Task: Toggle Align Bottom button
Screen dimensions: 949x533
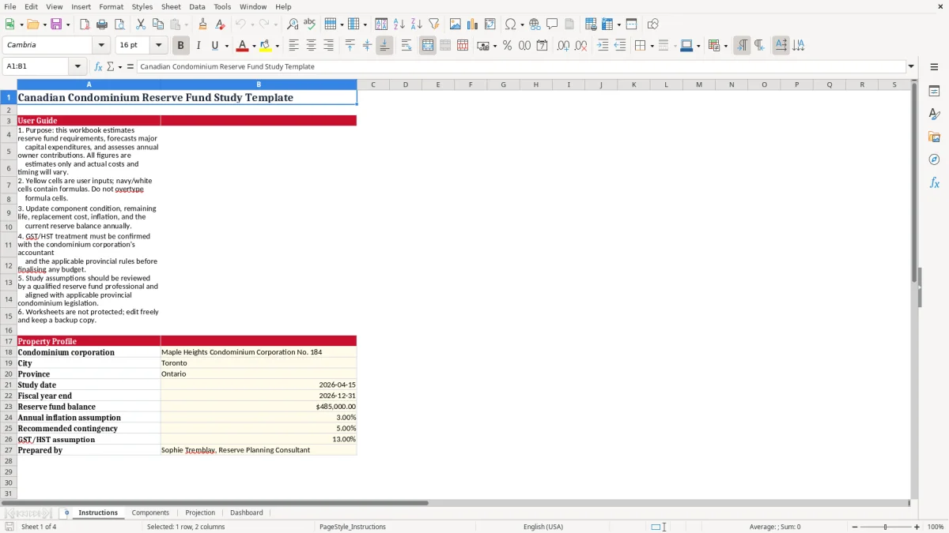Action: click(x=384, y=46)
